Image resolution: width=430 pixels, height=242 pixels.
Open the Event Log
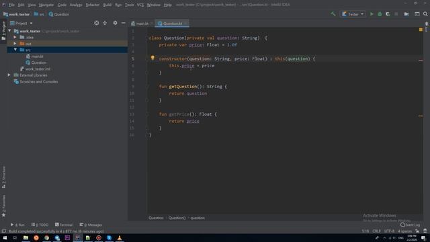click(411, 225)
